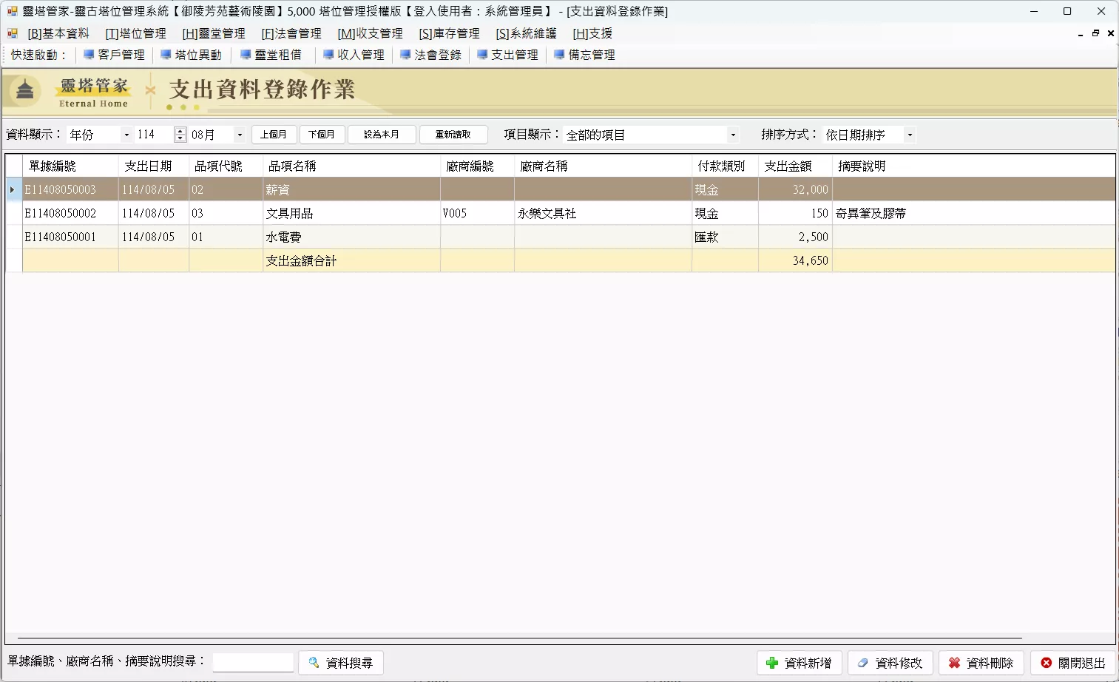Restore the inner child window
1119x682 pixels.
click(x=1095, y=33)
